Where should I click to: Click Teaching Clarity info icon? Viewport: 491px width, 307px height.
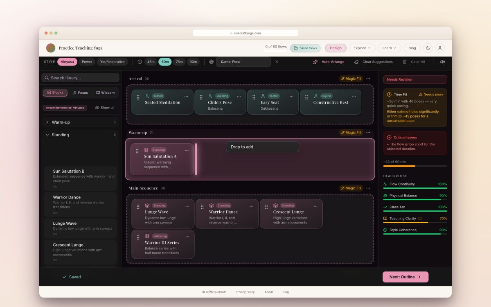click(x=420, y=219)
